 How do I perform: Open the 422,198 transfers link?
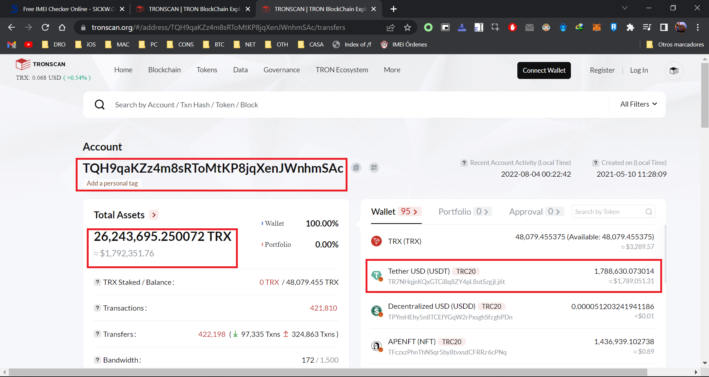point(212,334)
